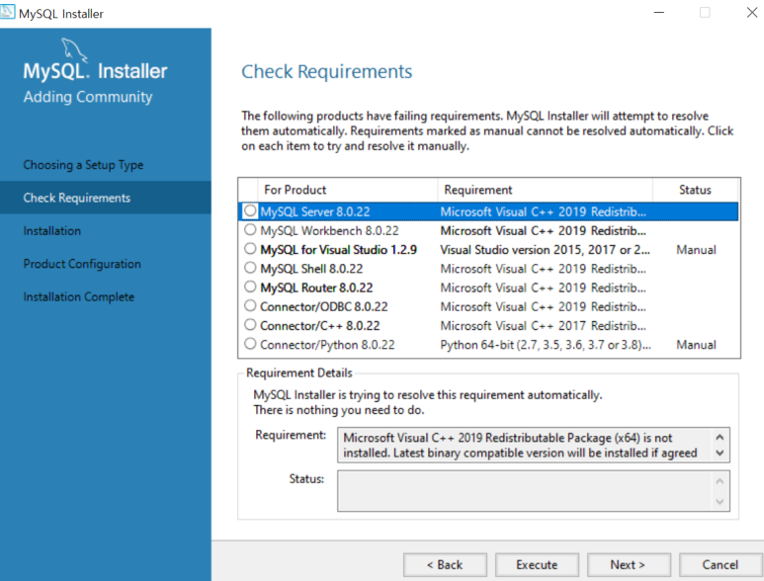Open the Installation Complete step
This screenshot has height=581, width=764.
[78, 297]
